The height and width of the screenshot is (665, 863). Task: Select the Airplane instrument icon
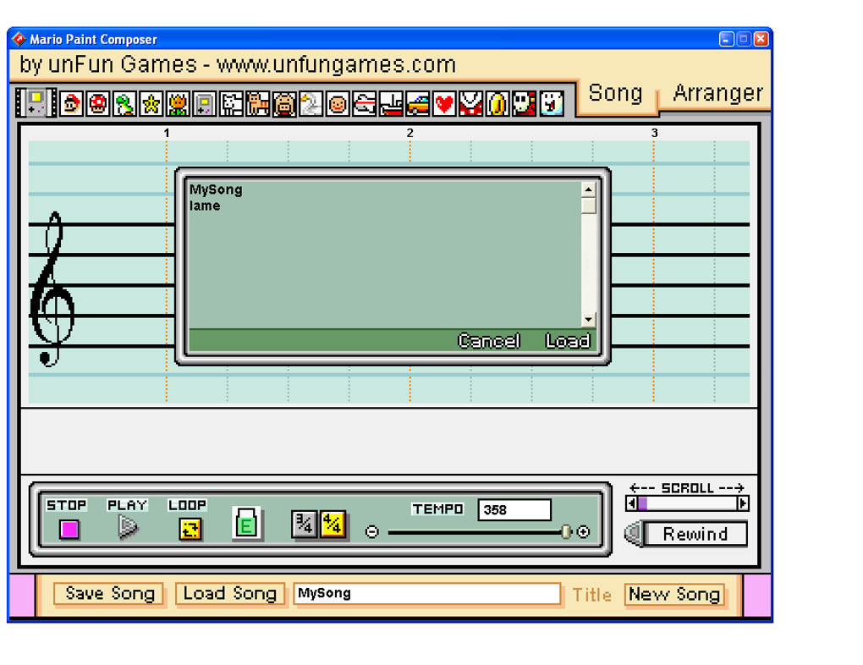pyautogui.click(x=364, y=103)
